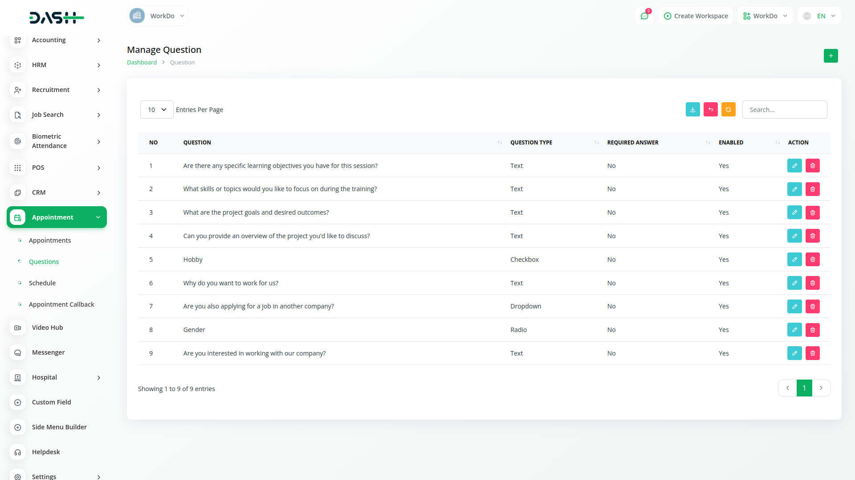This screenshot has width=855, height=480.
Task: Open Appointment Callback in sidebar
Action: [x=61, y=304]
